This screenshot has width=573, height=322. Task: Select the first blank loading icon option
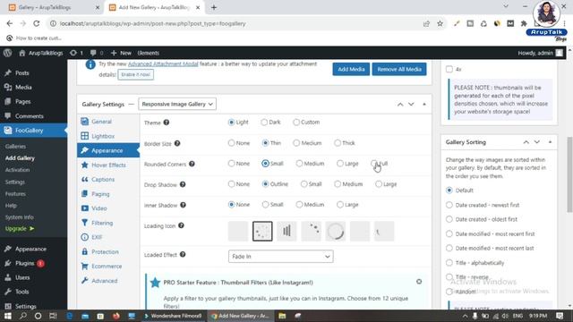pos(238,231)
